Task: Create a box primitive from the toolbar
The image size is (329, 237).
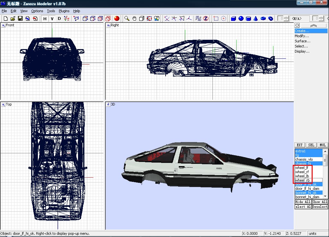Action: point(234,19)
